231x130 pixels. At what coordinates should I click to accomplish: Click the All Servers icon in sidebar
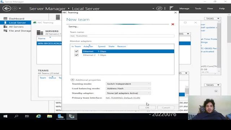click(5, 26)
